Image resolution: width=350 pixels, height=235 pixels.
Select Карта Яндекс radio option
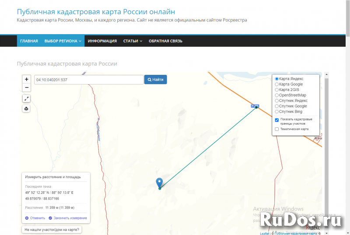click(276, 79)
